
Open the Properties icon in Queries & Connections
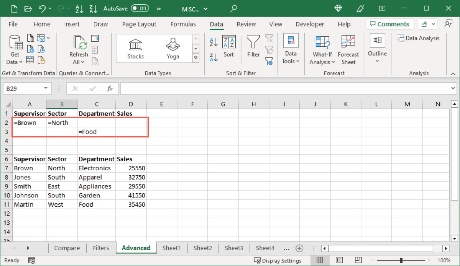point(95,50)
